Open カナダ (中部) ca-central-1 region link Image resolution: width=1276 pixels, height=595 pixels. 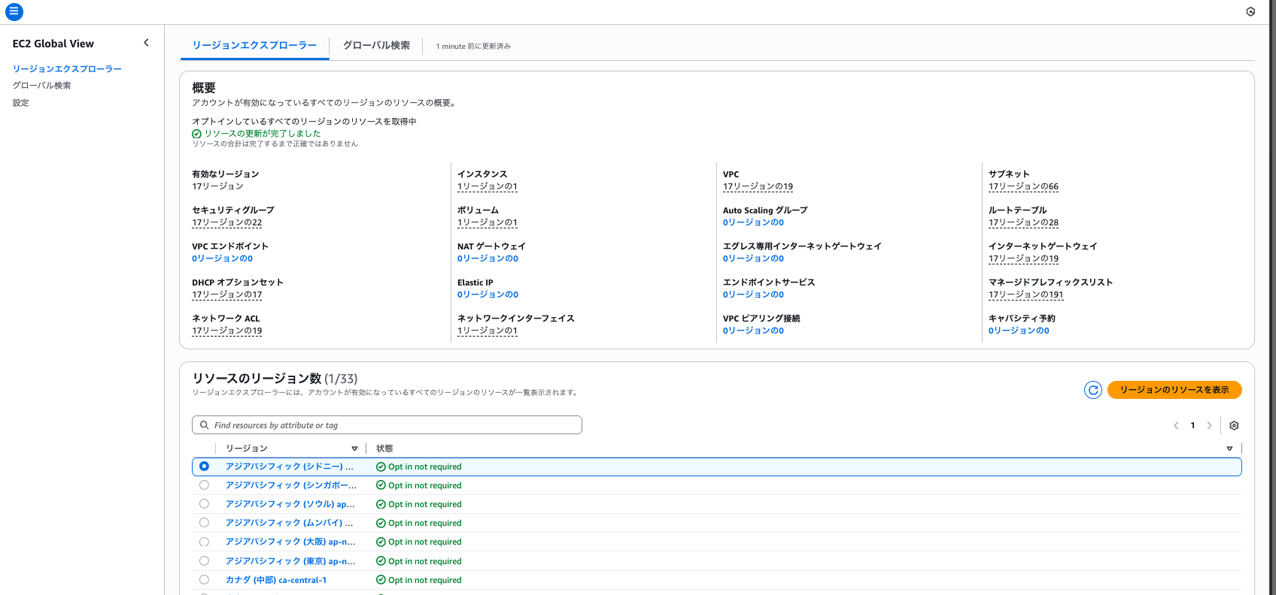tap(276, 580)
